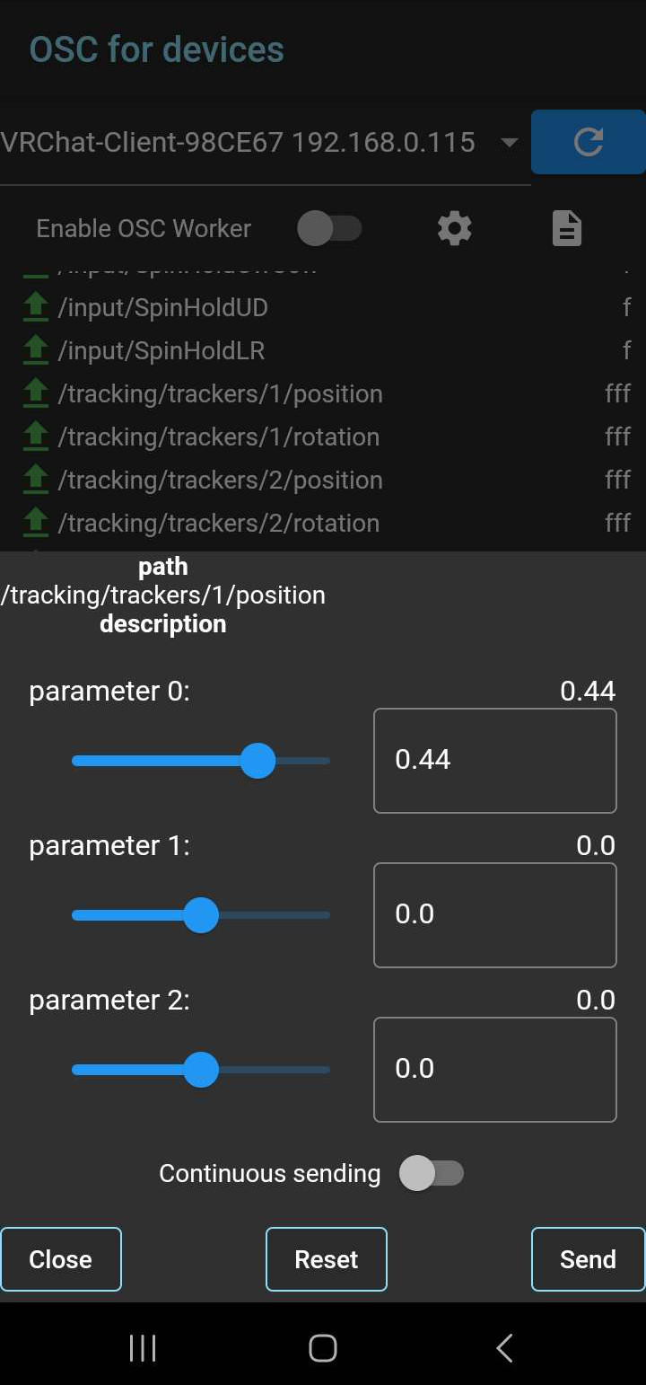Click the Reset button
Screen dimensions: 646x1385
[327, 1259]
